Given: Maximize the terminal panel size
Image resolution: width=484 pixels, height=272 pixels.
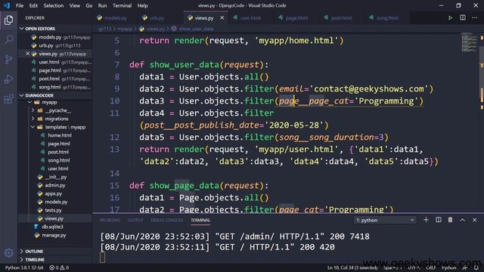Looking at the screenshot, I should pos(462,220).
